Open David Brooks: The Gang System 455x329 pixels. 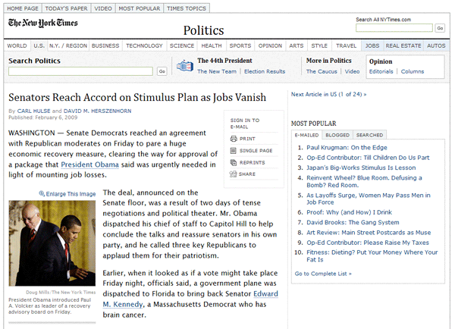(x=353, y=223)
